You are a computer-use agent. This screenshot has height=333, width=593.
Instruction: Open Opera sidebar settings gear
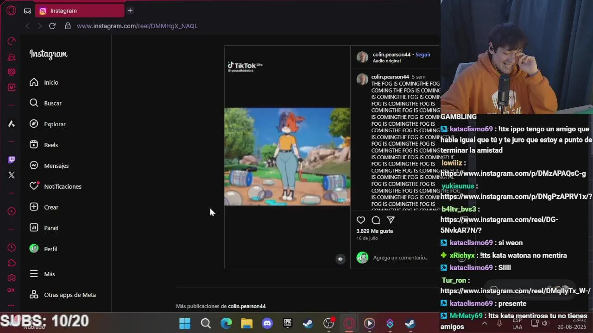[12, 278]
